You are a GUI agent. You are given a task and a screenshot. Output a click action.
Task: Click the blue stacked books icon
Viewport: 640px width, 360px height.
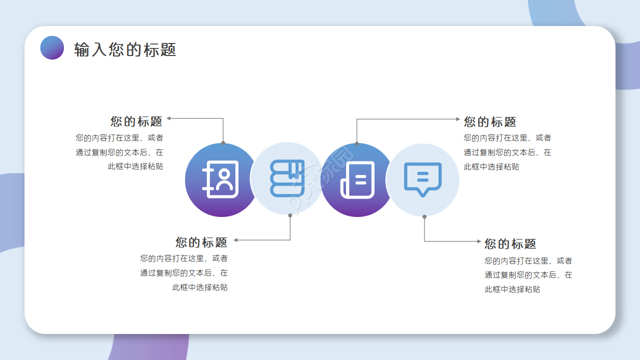tap(287, 179)
